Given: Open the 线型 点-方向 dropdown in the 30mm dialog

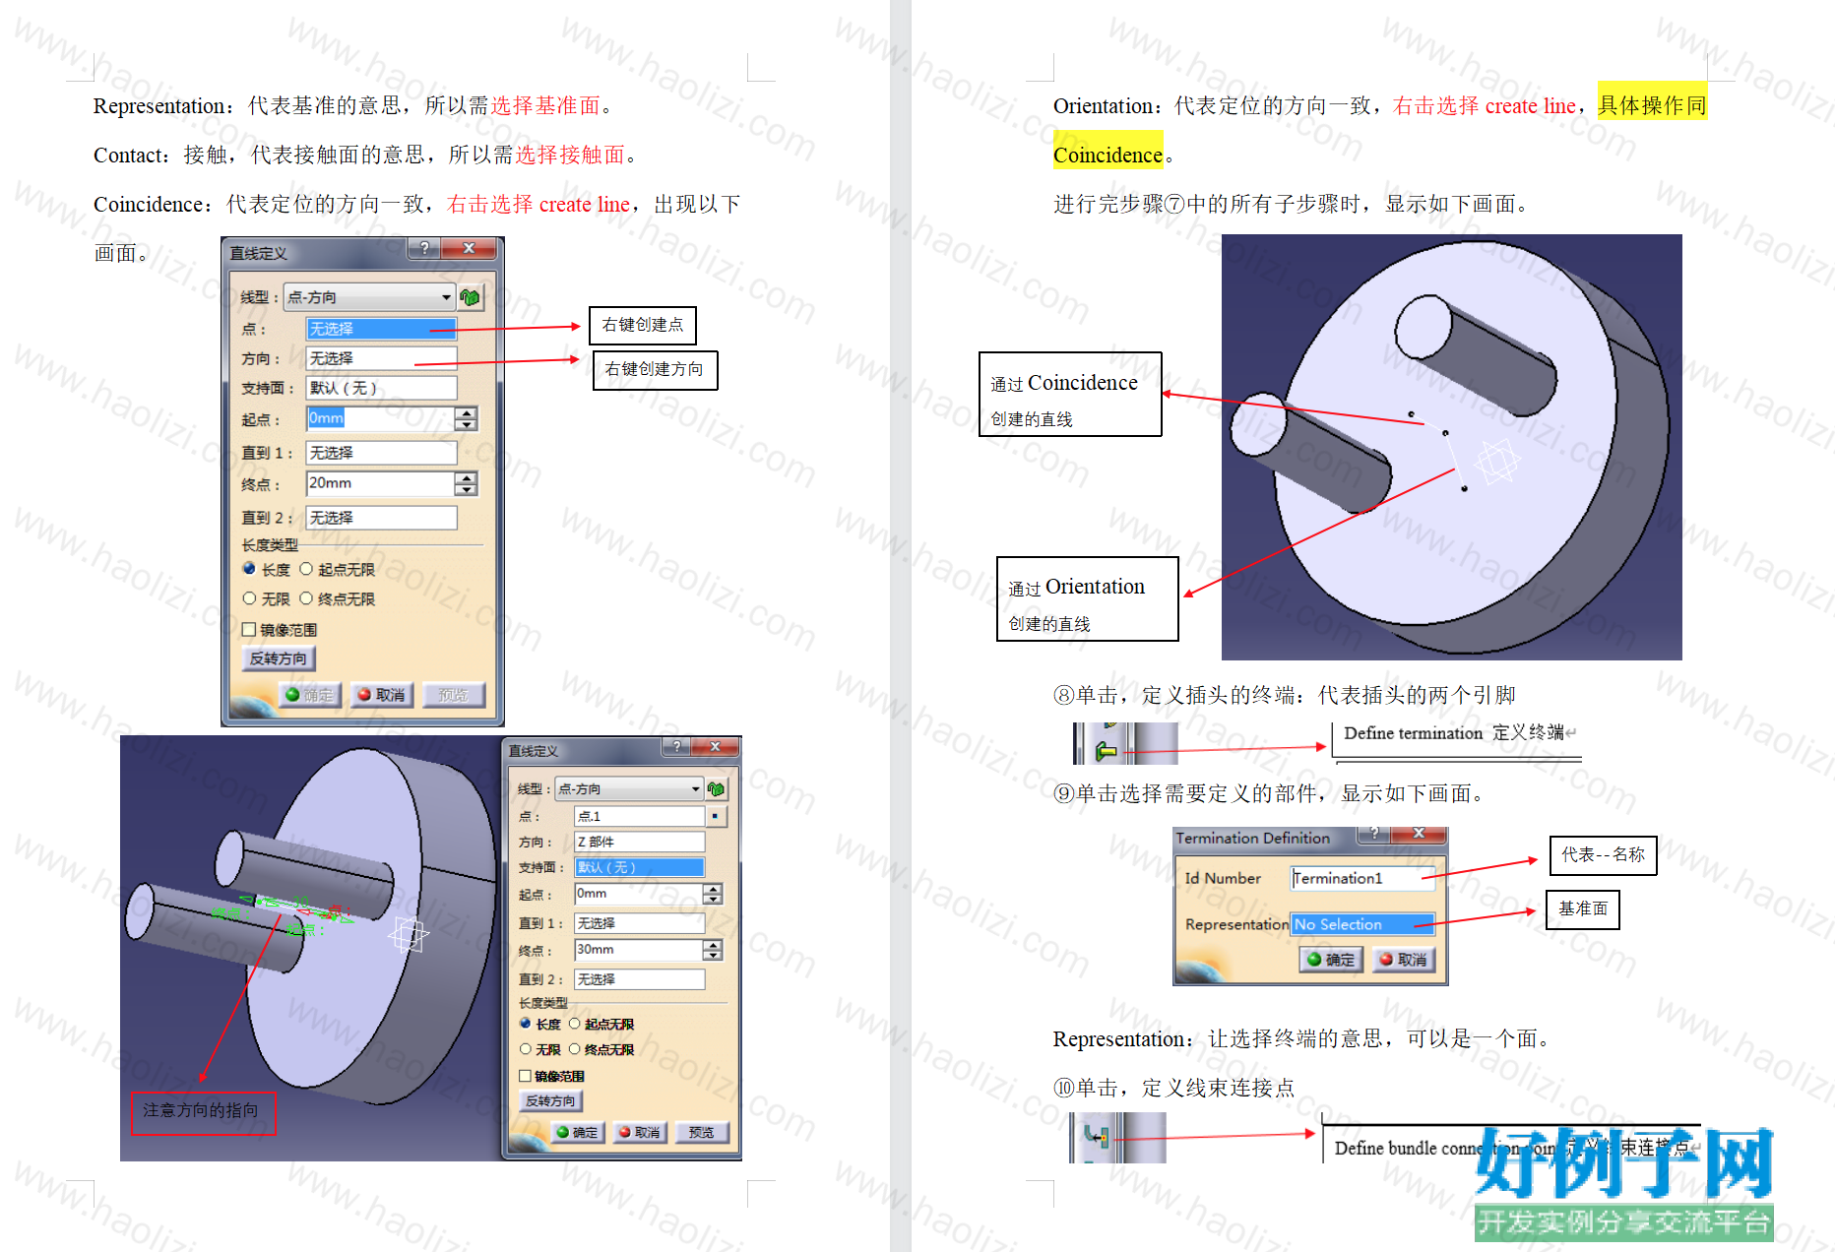Looking at the screenshot, I should pyautogui.click(x=628, y=788).
